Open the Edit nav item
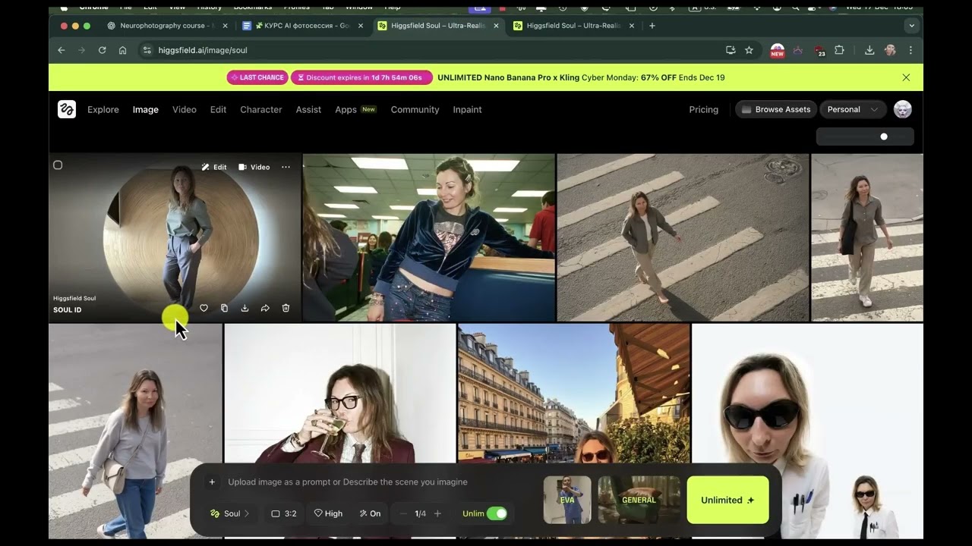This screenshot has height=546, width=972. coord(218,109)
